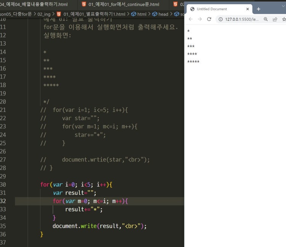The image size is (286, 247).
Task: Open a new browser tab
Action: (259, 9)
